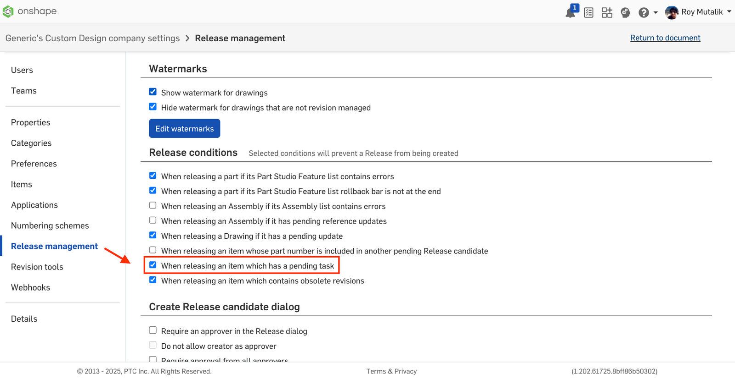This screenshot has height=379, width=735.
Task: Click the help question mark icon
Action: pos(644,12)
